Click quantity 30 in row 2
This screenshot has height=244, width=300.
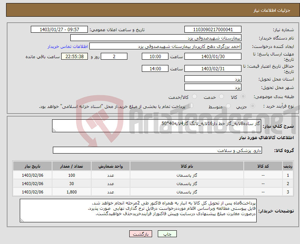pos(71,184)
